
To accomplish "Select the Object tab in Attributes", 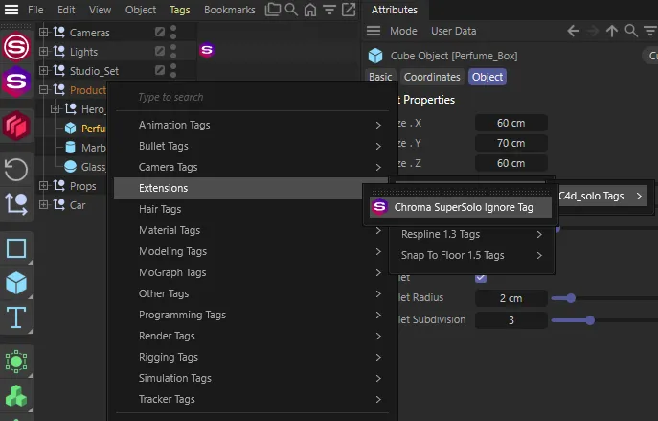I will click(488, 77).
